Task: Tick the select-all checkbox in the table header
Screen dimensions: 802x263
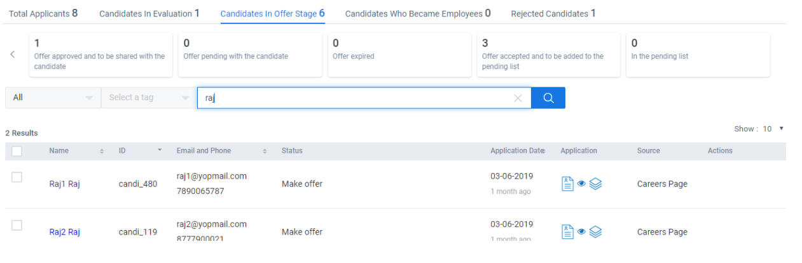Action: click(x=17, y=151)
